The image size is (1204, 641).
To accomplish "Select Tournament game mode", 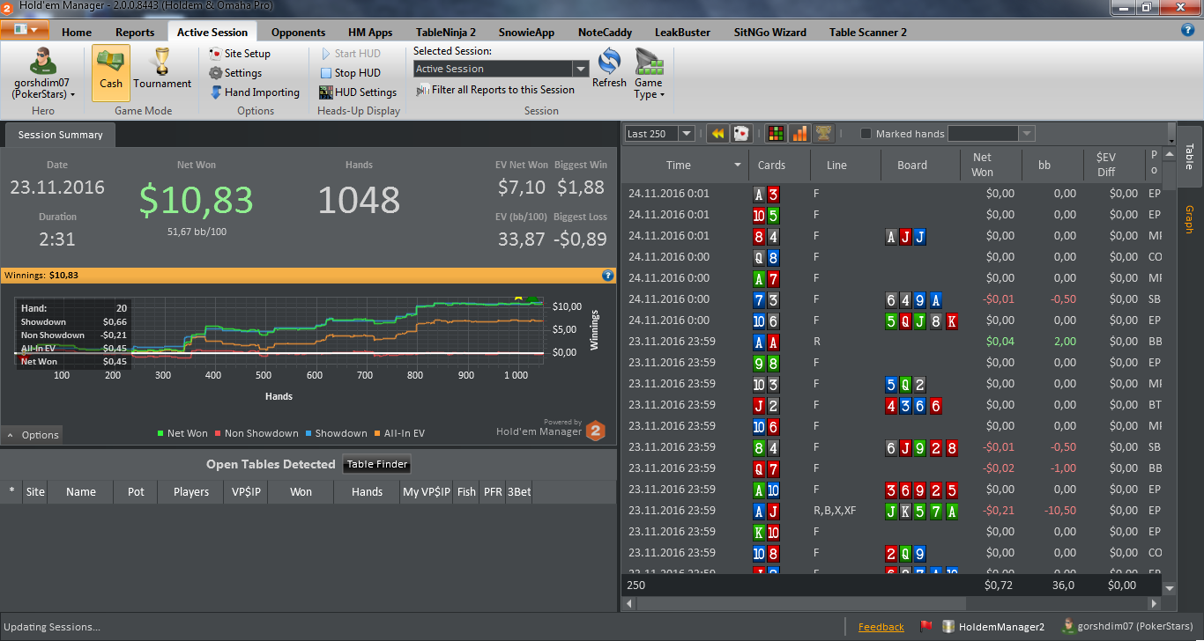I will pos(162,73).
